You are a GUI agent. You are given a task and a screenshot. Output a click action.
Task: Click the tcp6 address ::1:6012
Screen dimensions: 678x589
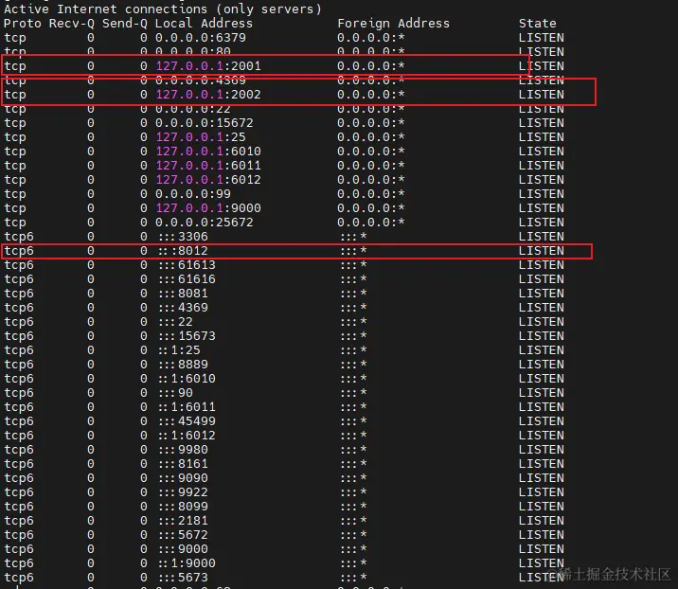pos(187,436)
